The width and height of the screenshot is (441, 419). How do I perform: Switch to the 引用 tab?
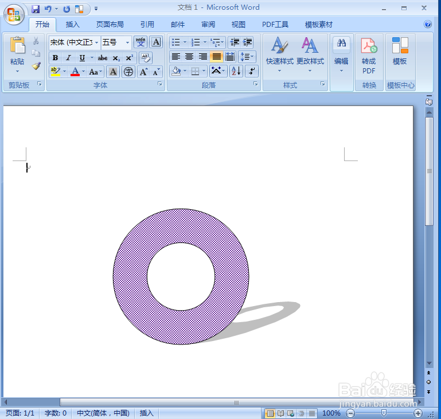[x=147, y=25]
